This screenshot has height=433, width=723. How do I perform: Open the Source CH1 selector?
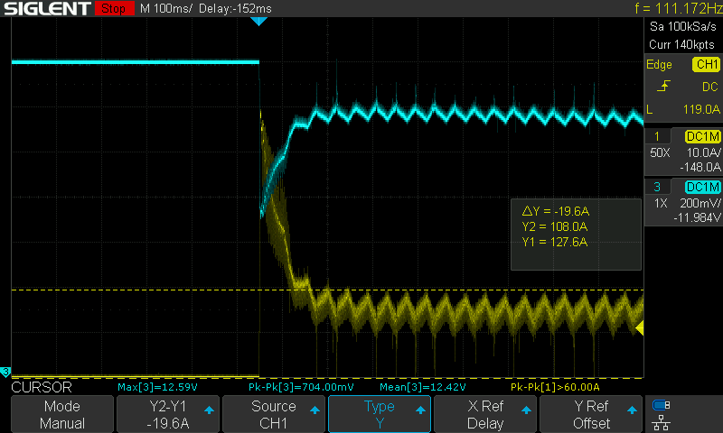click(274, 415)
